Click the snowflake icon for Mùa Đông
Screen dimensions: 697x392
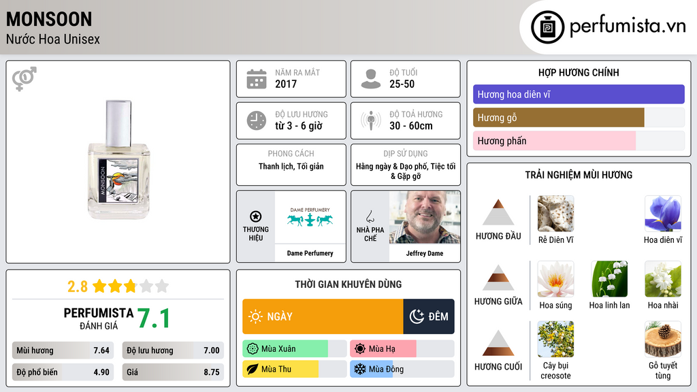click(359, 369)
